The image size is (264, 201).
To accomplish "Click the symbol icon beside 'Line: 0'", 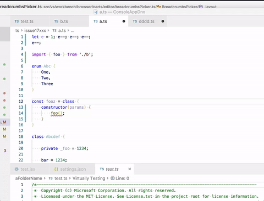I will click(x=113, y=178).
